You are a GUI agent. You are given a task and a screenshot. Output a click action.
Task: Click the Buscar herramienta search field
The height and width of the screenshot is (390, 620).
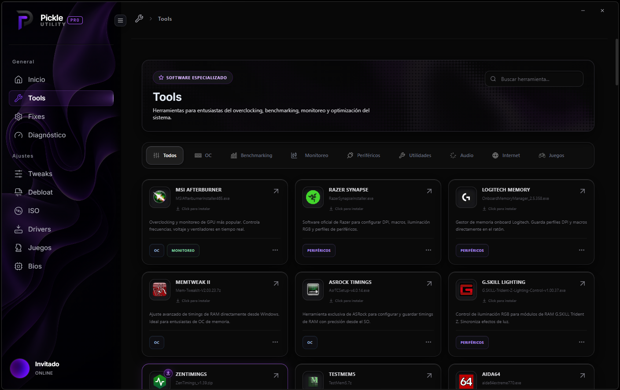click(x=534, y=79)
